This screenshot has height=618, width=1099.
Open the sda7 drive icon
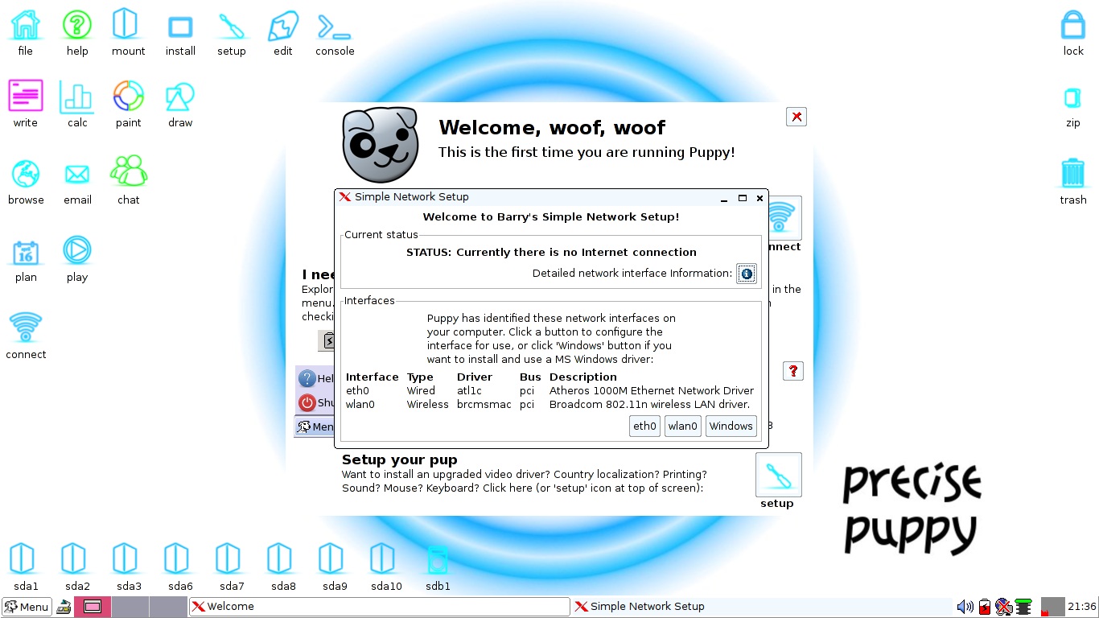(228, 558)
